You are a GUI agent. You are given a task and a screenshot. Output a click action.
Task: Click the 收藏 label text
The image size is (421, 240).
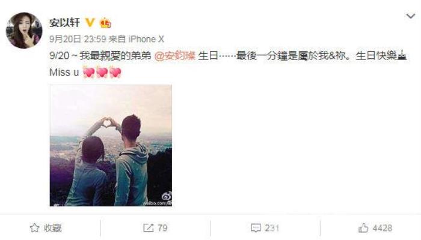point(53,228)
